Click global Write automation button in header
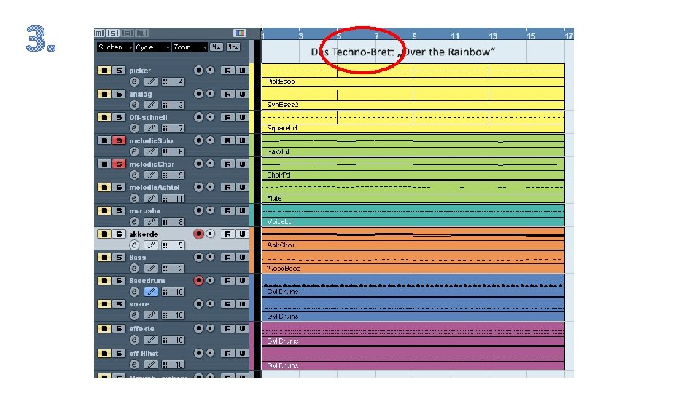 (142, 33)
